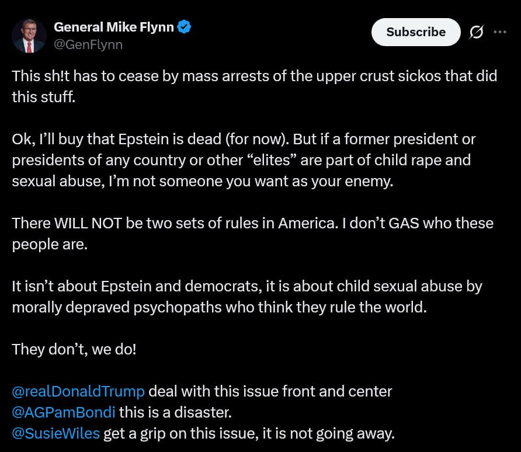This screenshot has height=452, width=521.
Task: Open the @realDonaldTrump mention
Action: [x=78, y=391]
